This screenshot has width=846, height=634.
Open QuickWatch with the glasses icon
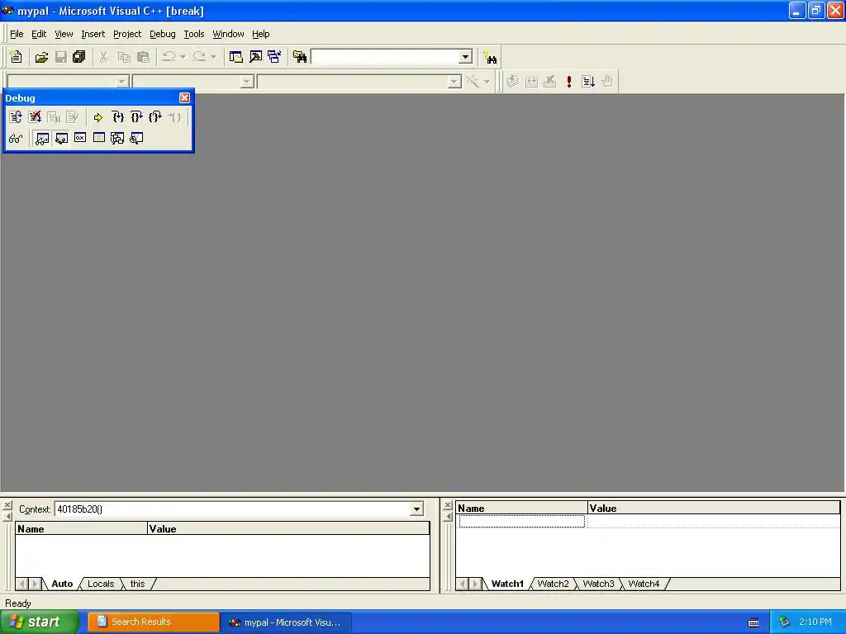16,139
